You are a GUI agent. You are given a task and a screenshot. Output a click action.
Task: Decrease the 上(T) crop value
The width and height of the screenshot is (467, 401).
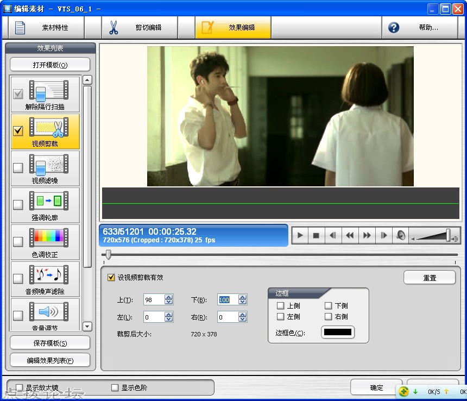(x=168, y=302)
